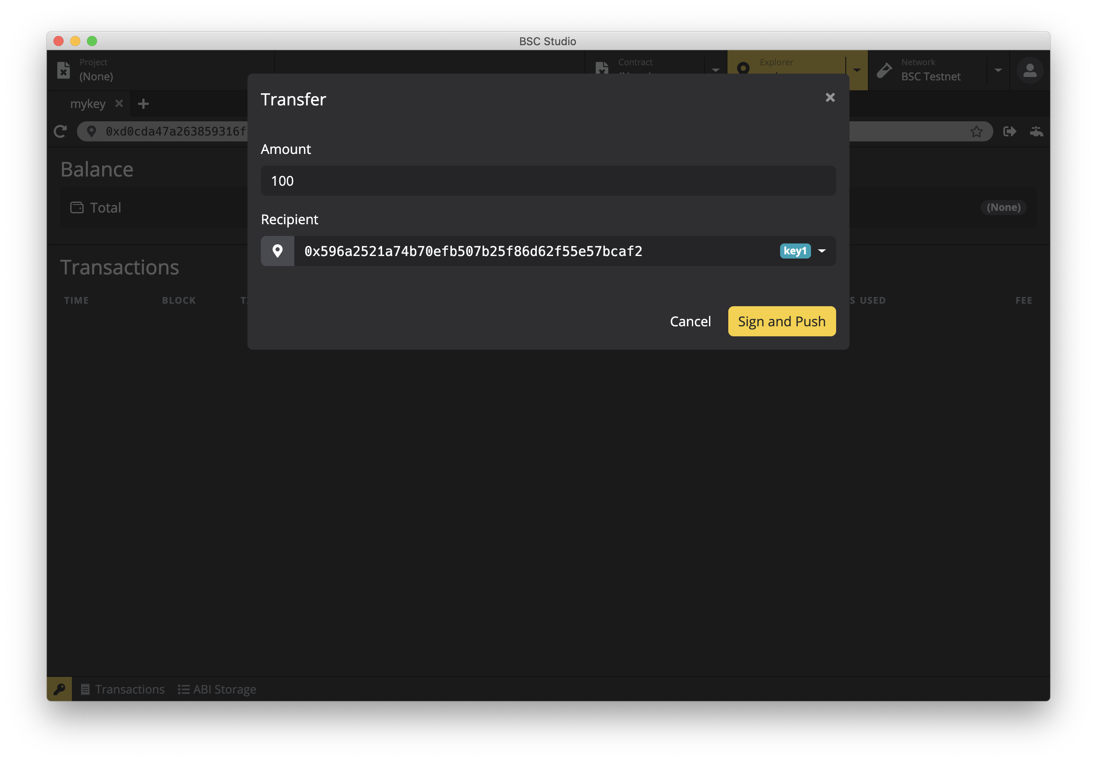
Task: Click the Project file icon
Action: pos(64,70)
